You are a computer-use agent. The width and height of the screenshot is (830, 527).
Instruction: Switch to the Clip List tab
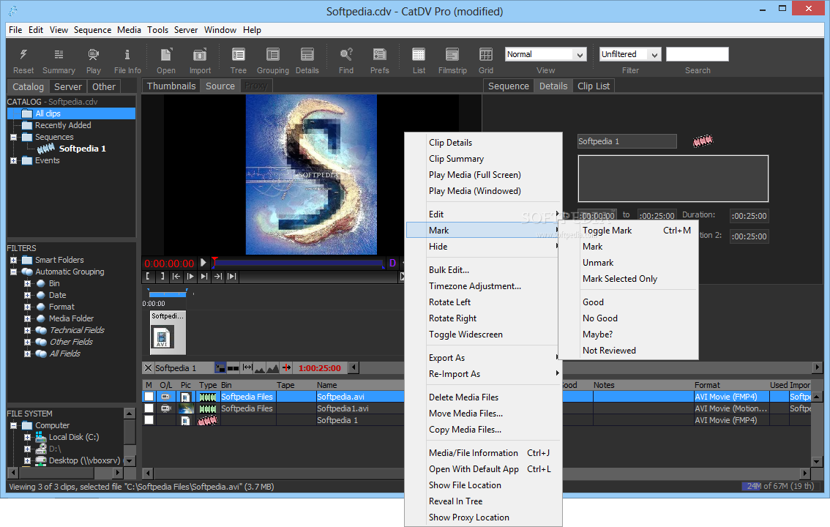(594, 86)
